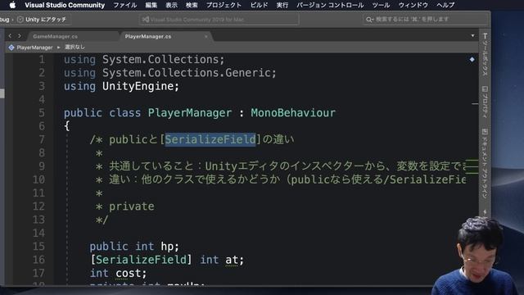Open the 表示 menu
Viewport: 524px width, 295px height.
(171, 5)
